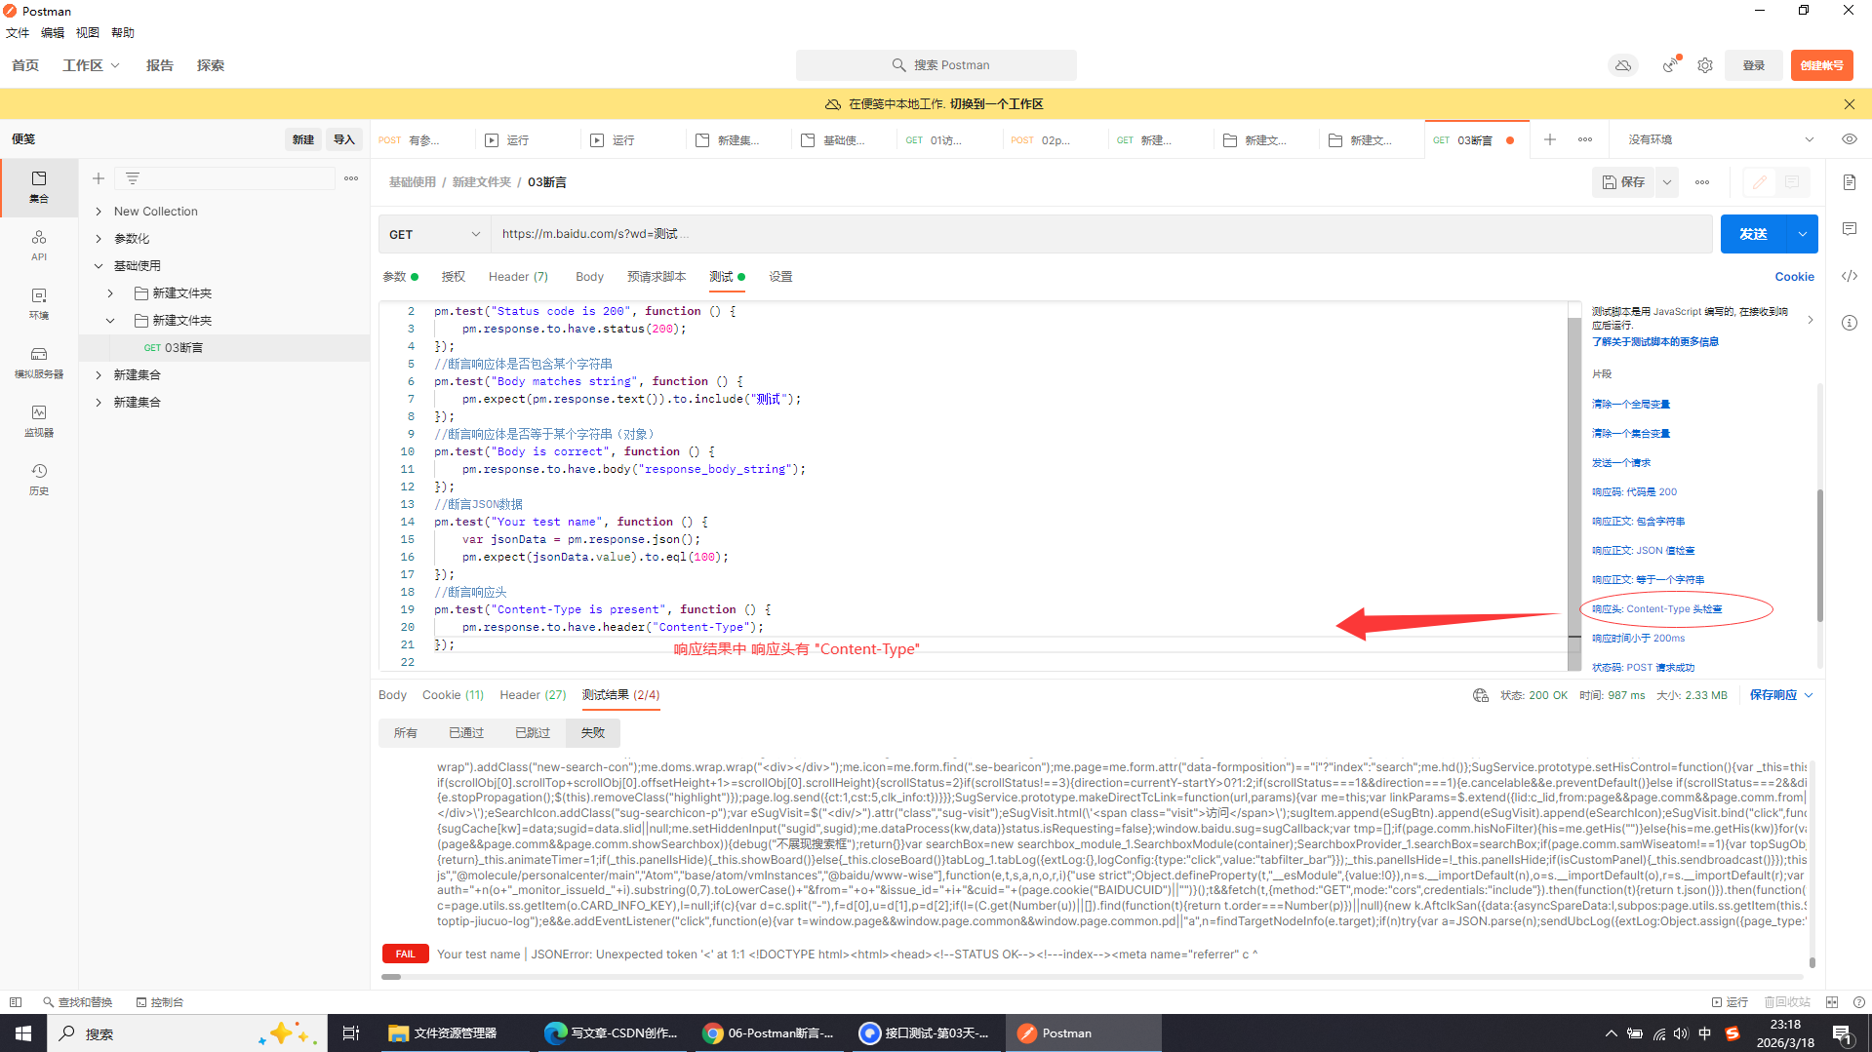Open the 文件 menu
The image size is (1872, 1052).
18,33
